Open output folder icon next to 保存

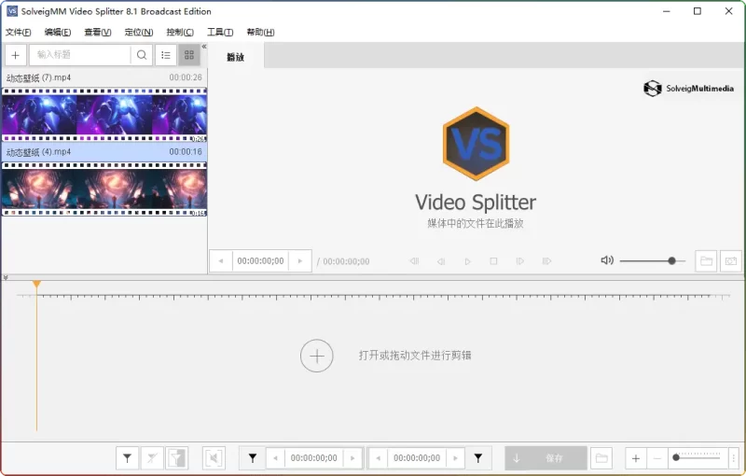pyautogui.click(x=601, y=458)
